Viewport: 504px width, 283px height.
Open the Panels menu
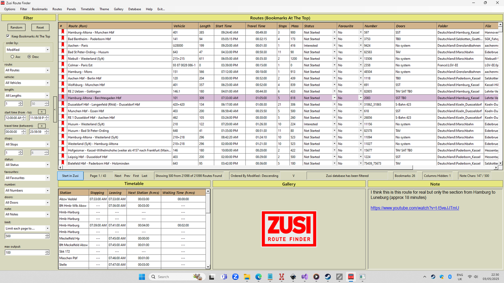point(71,9)
